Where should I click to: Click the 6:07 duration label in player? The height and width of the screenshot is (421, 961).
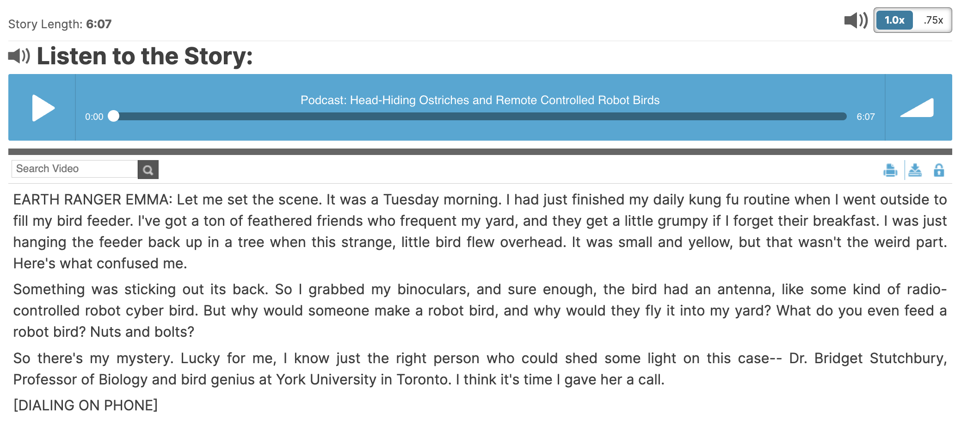click(x=865, y=117)
